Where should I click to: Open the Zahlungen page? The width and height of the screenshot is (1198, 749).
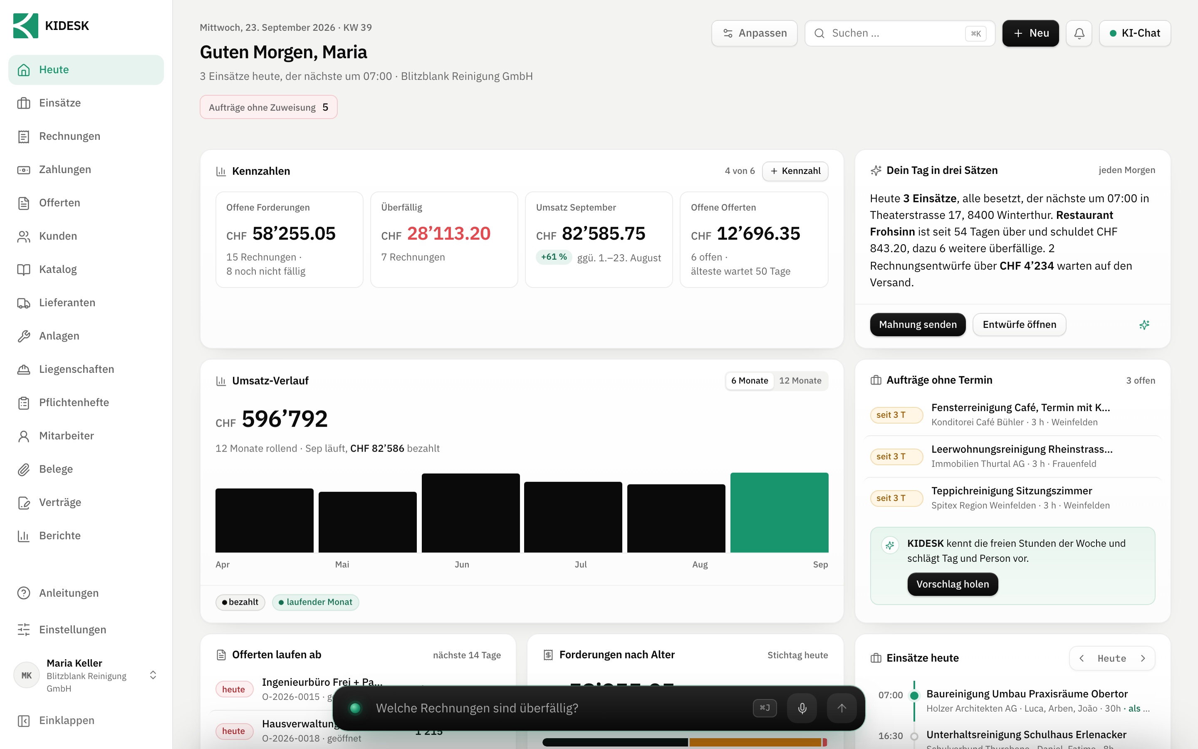click(86, 169)
